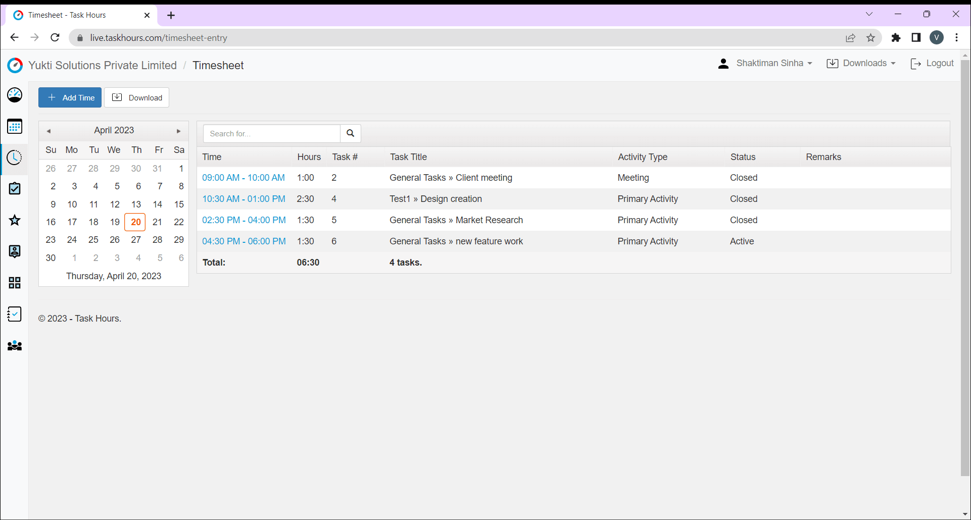
Task: Click the Meeting activity type cell
Action: (633, 178)
